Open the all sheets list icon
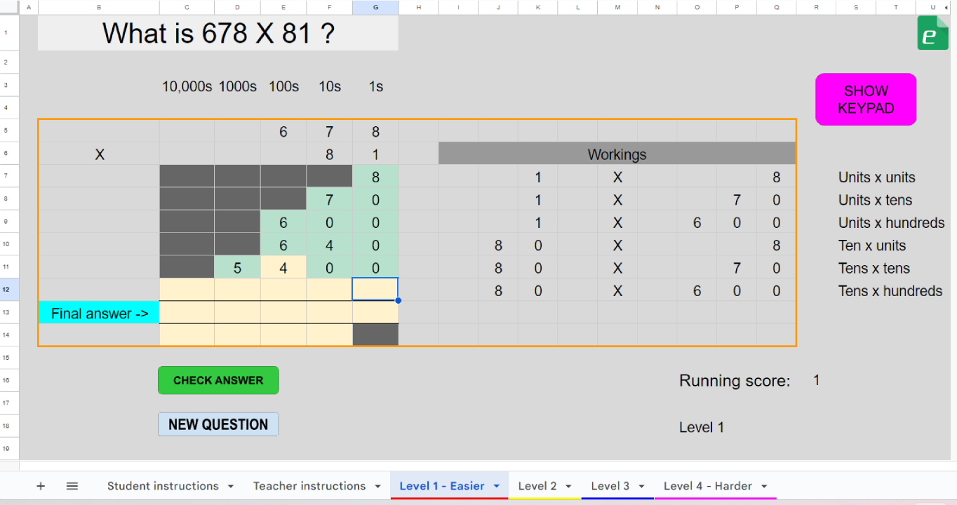Image resolution: width=957 pixels, height=505 pixels. click(72, 486)
